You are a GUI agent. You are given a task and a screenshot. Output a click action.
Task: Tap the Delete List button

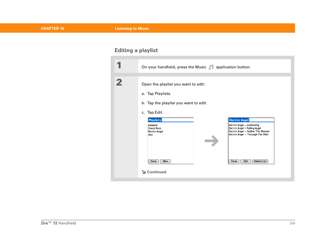(x=260, y=161)
